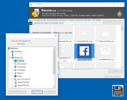Expand the Unità DVD (E:) node

[13, 85]
